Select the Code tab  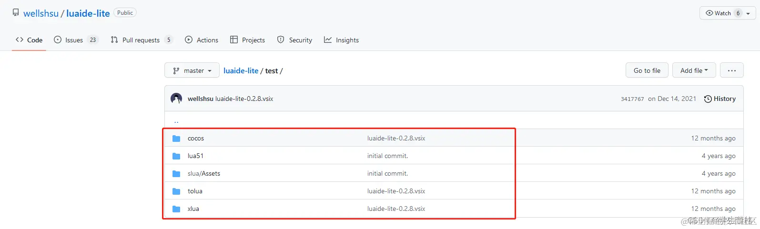(x=29, y=40)
